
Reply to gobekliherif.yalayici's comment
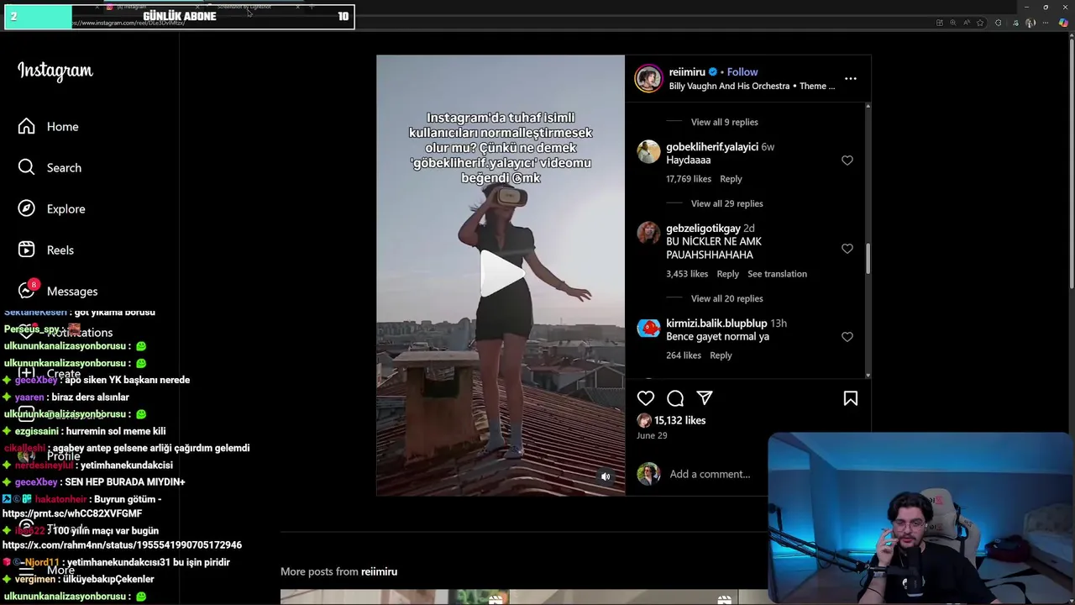(731, 179)
